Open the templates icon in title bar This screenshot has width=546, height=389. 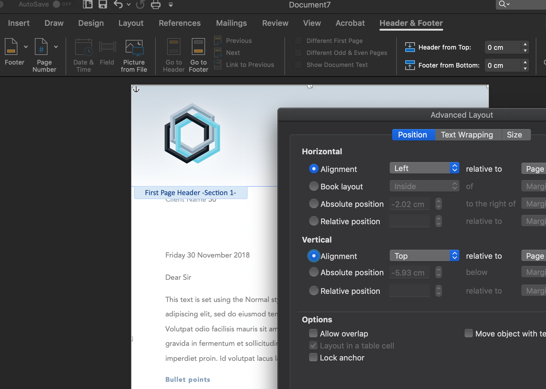click(x=87, y=5)
